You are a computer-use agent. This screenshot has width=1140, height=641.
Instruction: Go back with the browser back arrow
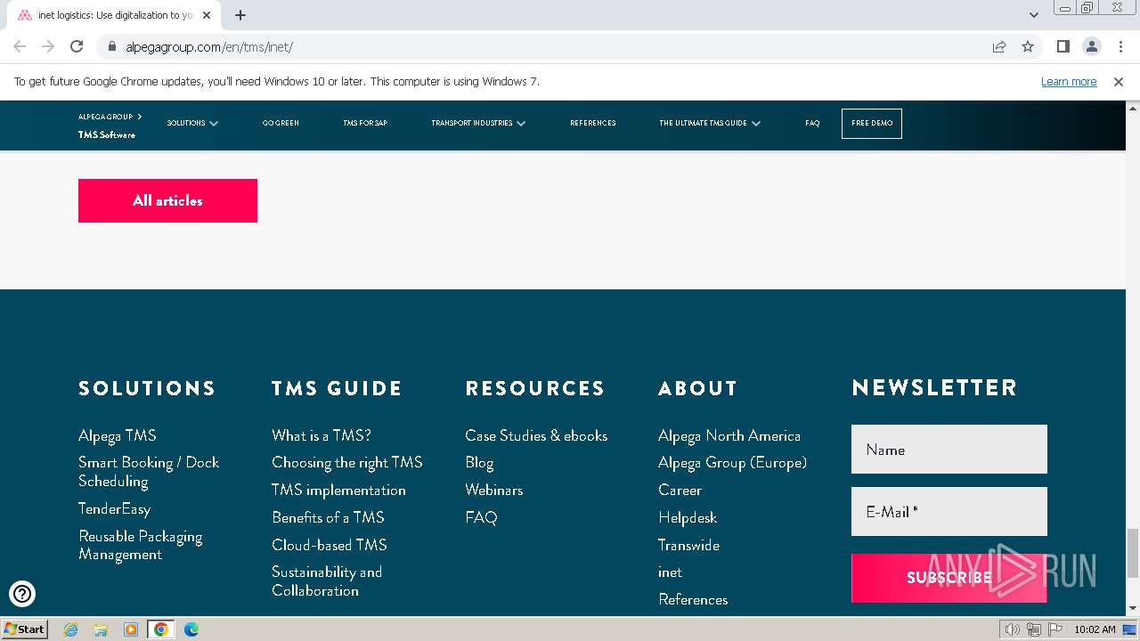[x=20, y=46]
